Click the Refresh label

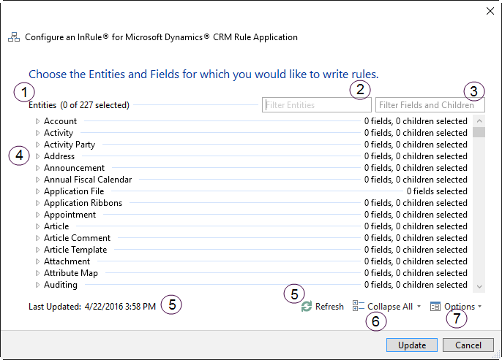[x=329, y=307]
